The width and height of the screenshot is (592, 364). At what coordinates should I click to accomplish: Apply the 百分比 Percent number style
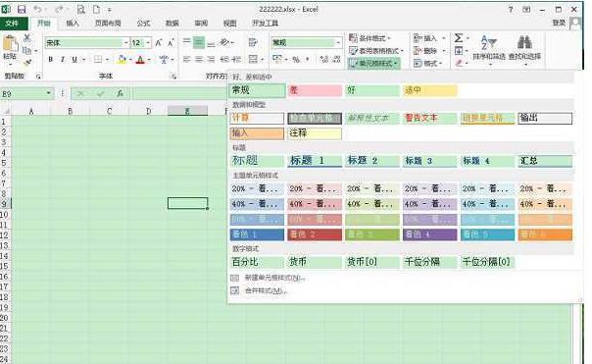point(257,262)
